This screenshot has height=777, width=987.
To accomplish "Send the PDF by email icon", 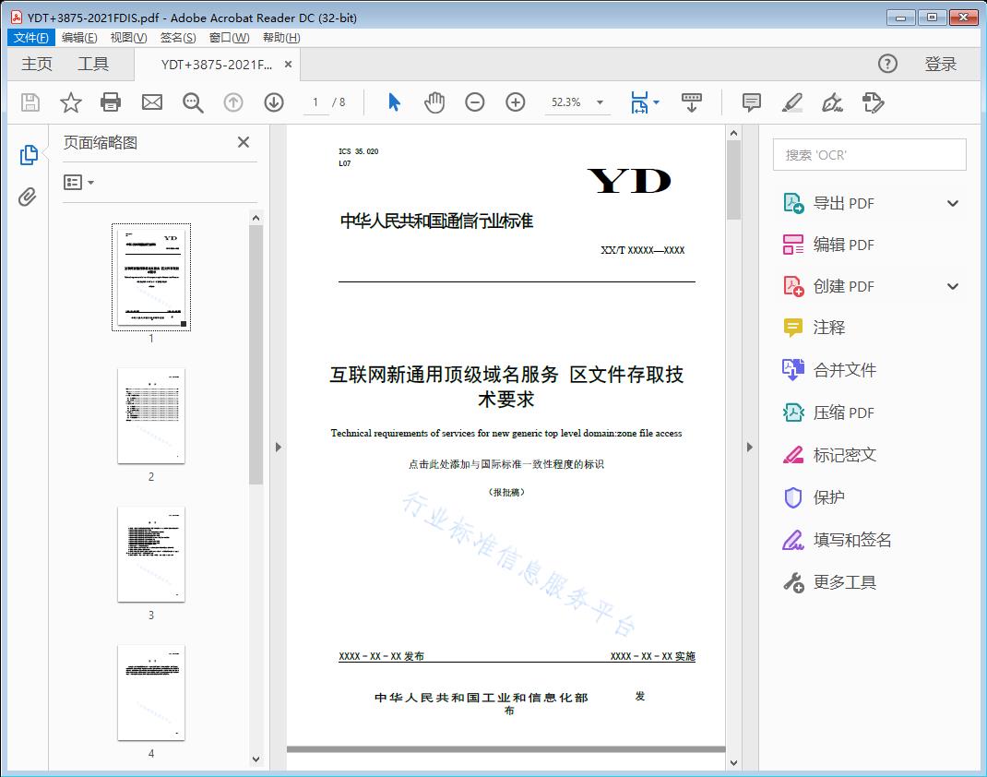I will (151, 102).
